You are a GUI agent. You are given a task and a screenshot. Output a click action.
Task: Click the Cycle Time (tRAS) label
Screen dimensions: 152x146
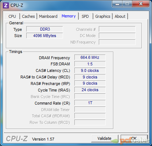[54, 90]
